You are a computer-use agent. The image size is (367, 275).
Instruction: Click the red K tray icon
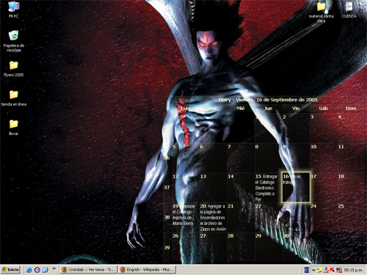tap(332, 270)
